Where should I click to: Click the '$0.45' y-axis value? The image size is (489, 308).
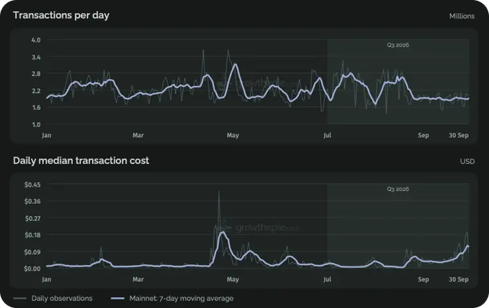point(32,185)
